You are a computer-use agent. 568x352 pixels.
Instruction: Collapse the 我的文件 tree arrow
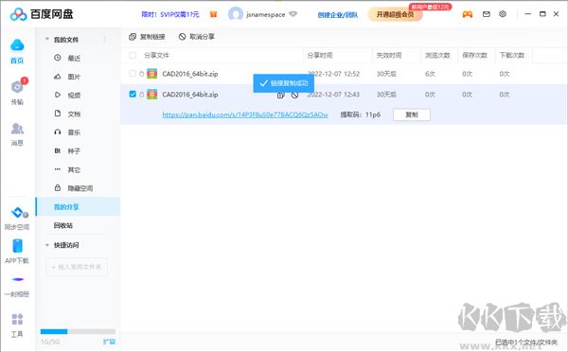(47, 39)
